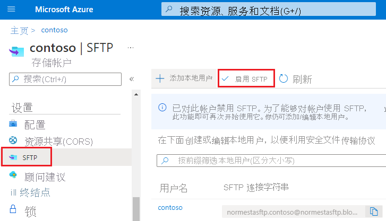The image size is (386, 221).
Task: Click the 资源共享(CORS) icon
Action: pos(13,141)
